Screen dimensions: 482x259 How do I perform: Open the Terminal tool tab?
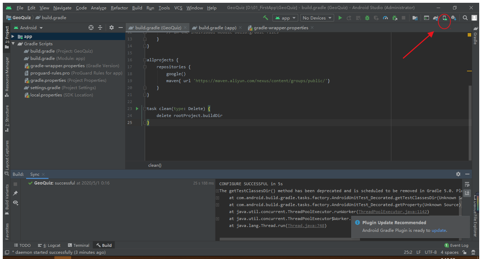pyautogui.click(x=79, y=245)
